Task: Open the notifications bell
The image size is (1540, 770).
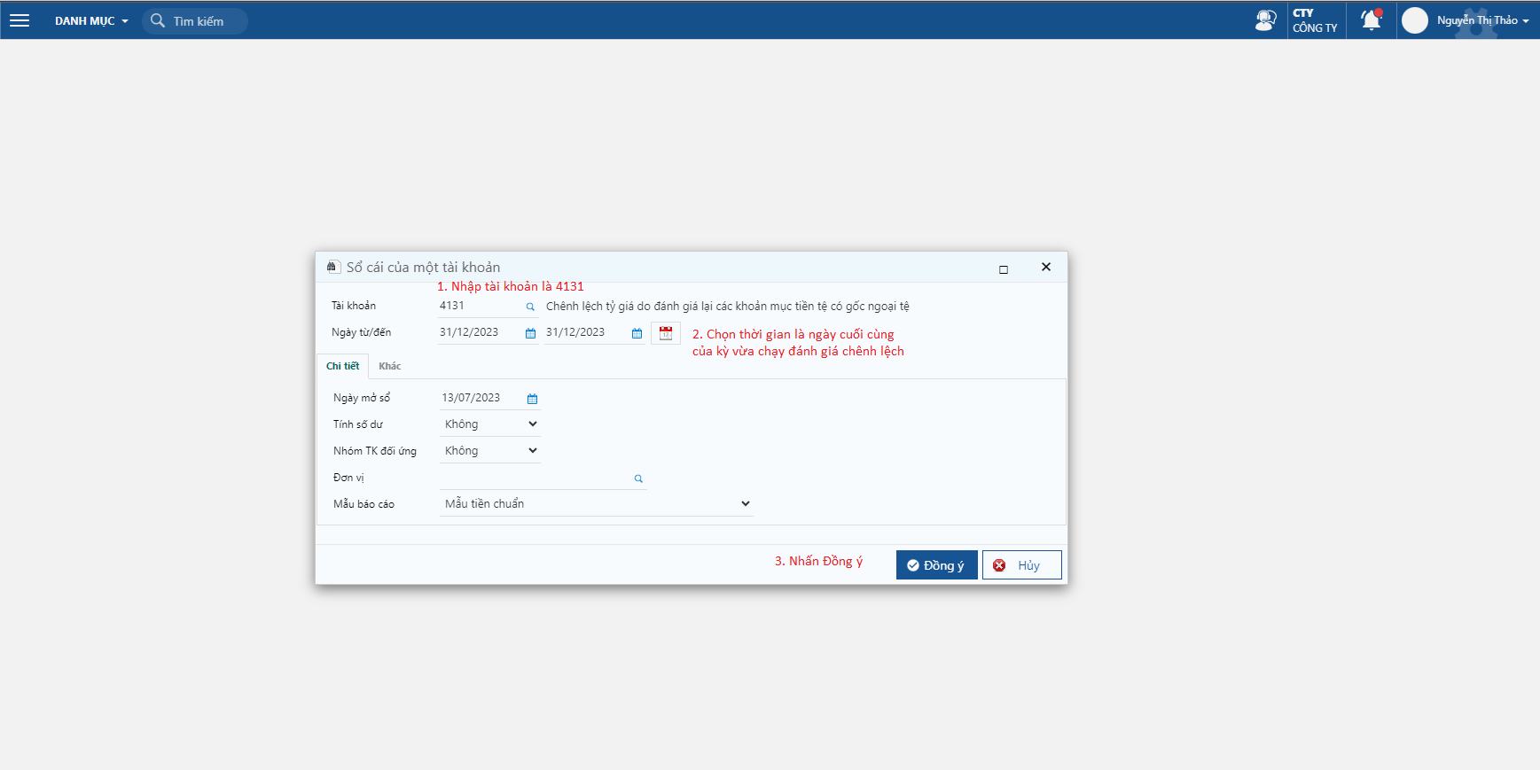Action: (x=1371, y=20)
